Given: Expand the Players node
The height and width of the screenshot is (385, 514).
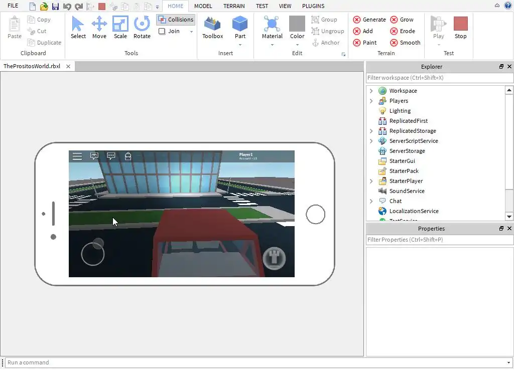Looking at the screenshot, I should tap(371, 101).
